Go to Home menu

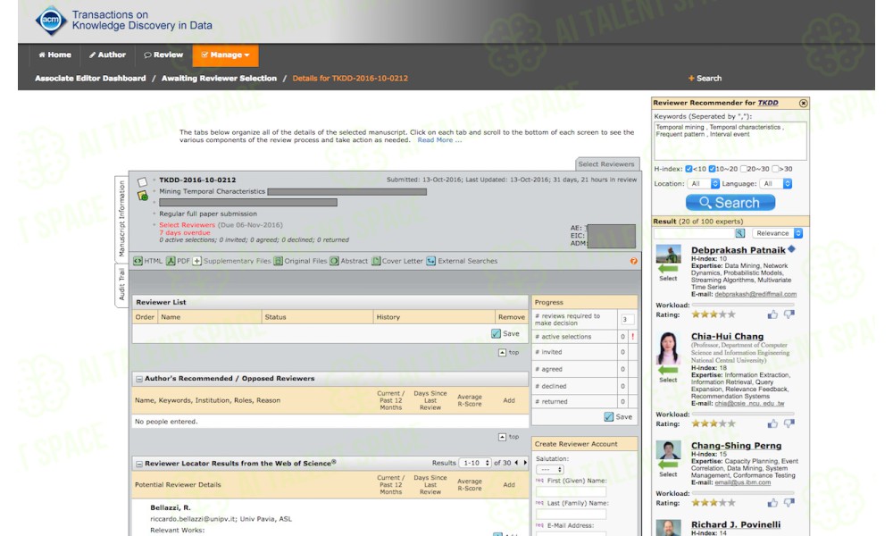coord(54,54)
